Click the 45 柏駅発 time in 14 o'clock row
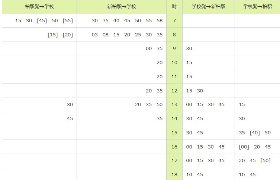 coord(70,119)
